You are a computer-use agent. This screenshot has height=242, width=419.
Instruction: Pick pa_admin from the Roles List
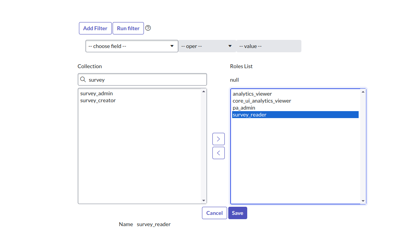(x=244, y=108)
